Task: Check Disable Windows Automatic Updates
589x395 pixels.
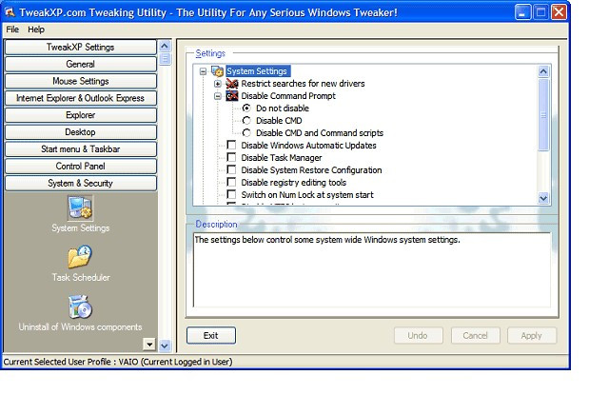Action: (x=232, y=145)
